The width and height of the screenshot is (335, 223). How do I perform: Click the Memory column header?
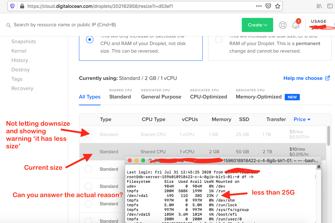(221, 119)
